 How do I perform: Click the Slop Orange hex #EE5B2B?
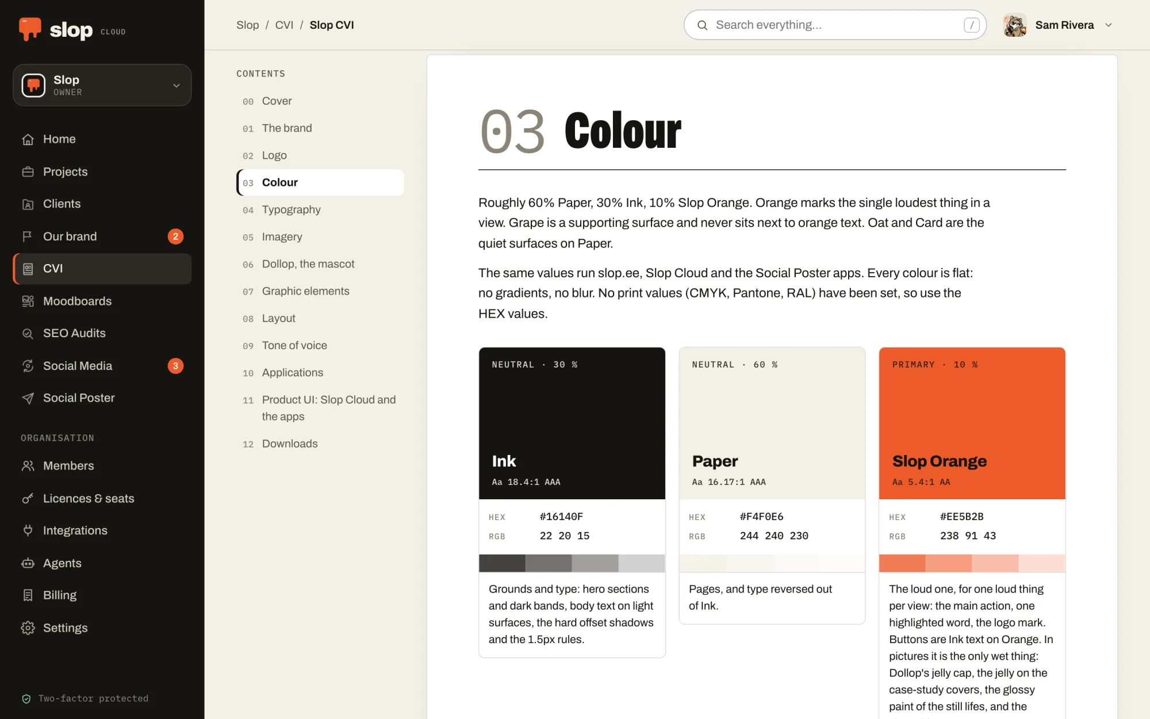pyautogui.click(x=961, y=517)
